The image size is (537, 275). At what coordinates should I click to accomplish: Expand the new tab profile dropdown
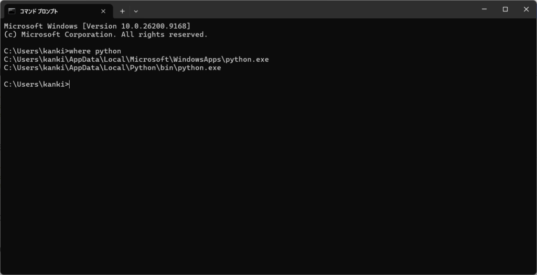[136, 12]
